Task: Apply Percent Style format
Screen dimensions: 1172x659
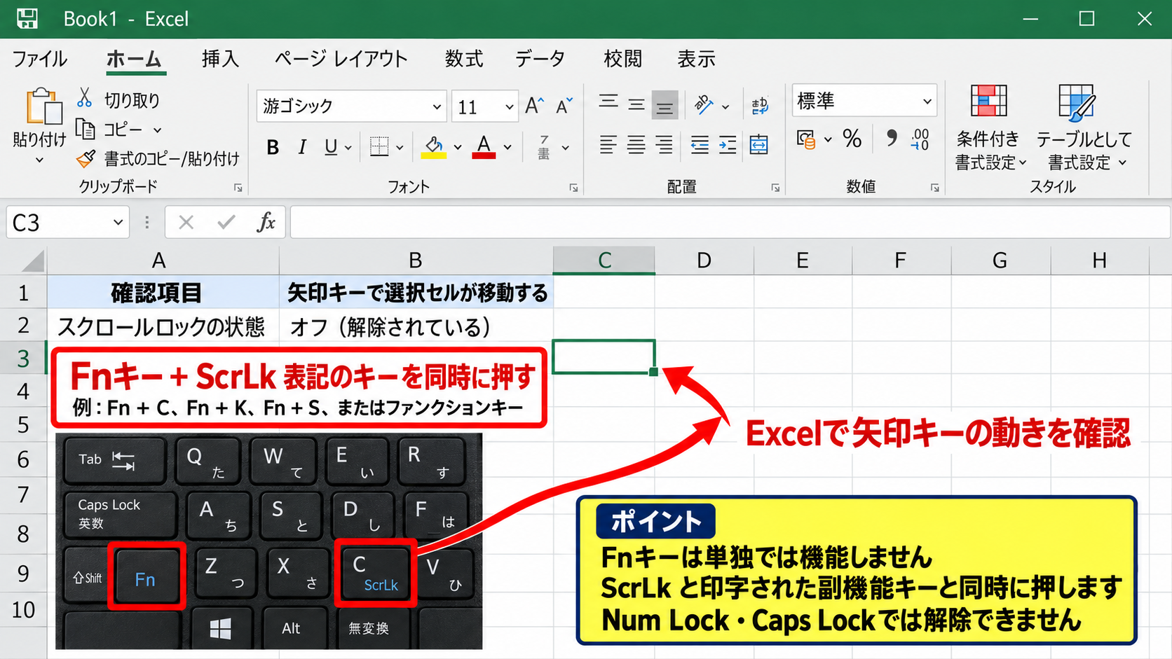Action: click(852, 139)
